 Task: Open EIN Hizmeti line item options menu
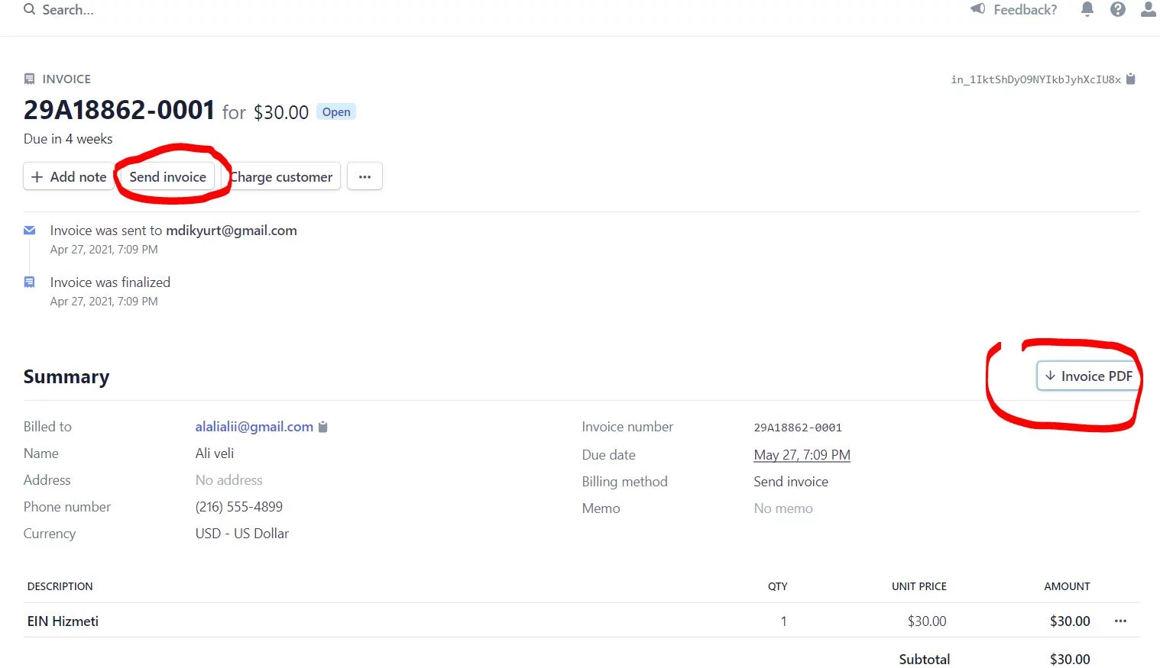[1120, 621]
